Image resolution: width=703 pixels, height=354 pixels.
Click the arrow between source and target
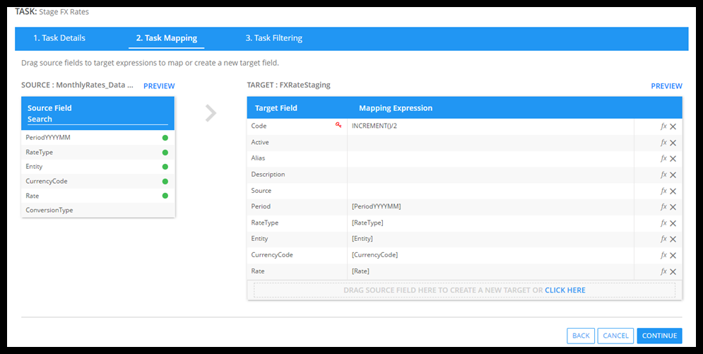coord(211,113)
